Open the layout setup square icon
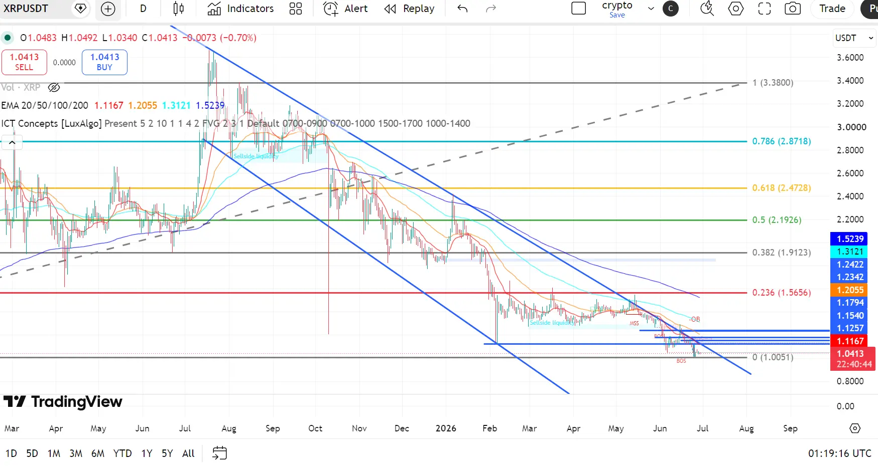878x466 pixels. pos(579,9)
